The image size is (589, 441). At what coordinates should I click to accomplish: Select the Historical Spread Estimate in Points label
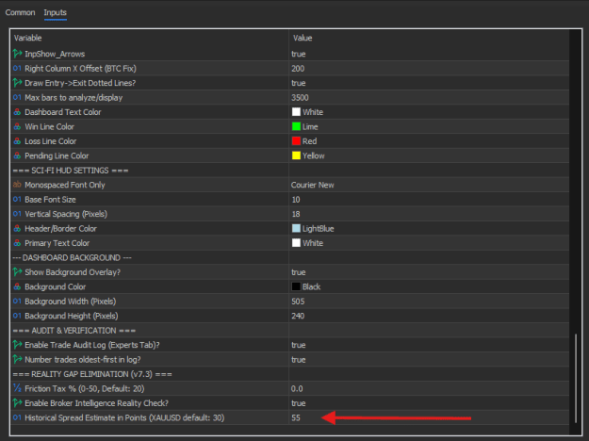pyautogui.click(x=124, y=417)
